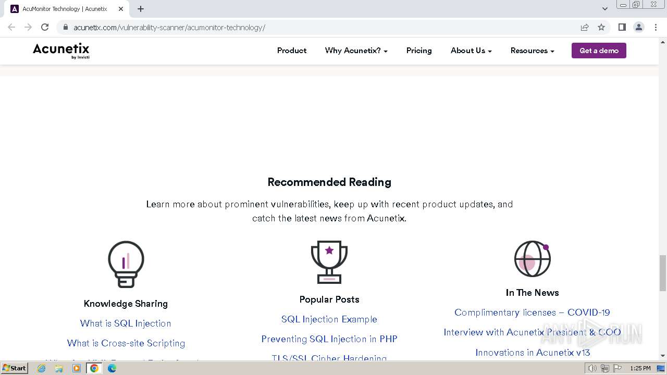This screenshot has height=375, width=667.
Task: Open the Windows Start button
Action: (x=15, y=368)
